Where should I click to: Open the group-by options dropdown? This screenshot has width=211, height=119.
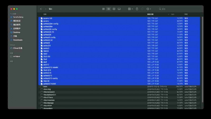(x=130, y=9)
